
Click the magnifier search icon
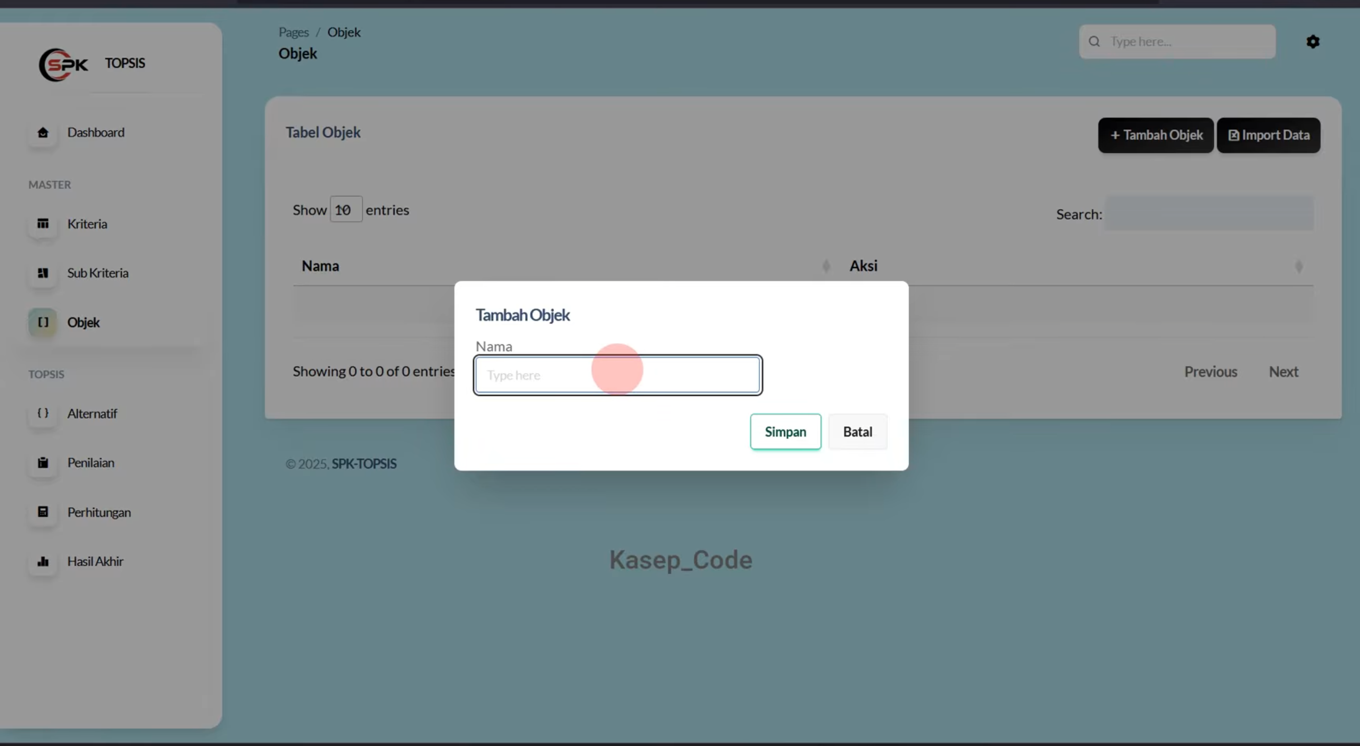[1094, 42]
